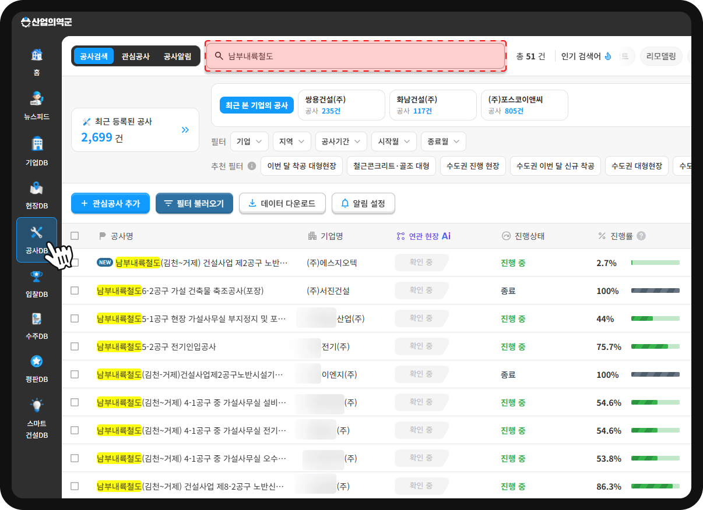Screen dimensions: 703x510
Task: Expand the 지역 filter dropdown
Action: tap(292, 141)
